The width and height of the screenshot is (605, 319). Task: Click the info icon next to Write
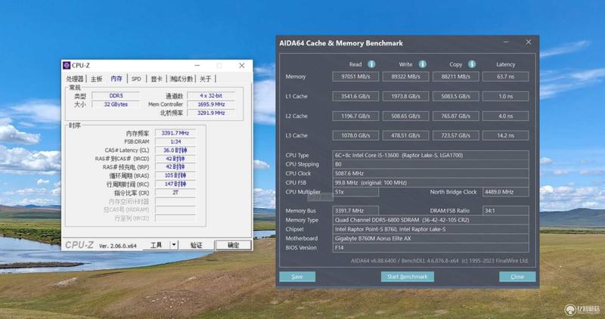[x=423, y=64]
